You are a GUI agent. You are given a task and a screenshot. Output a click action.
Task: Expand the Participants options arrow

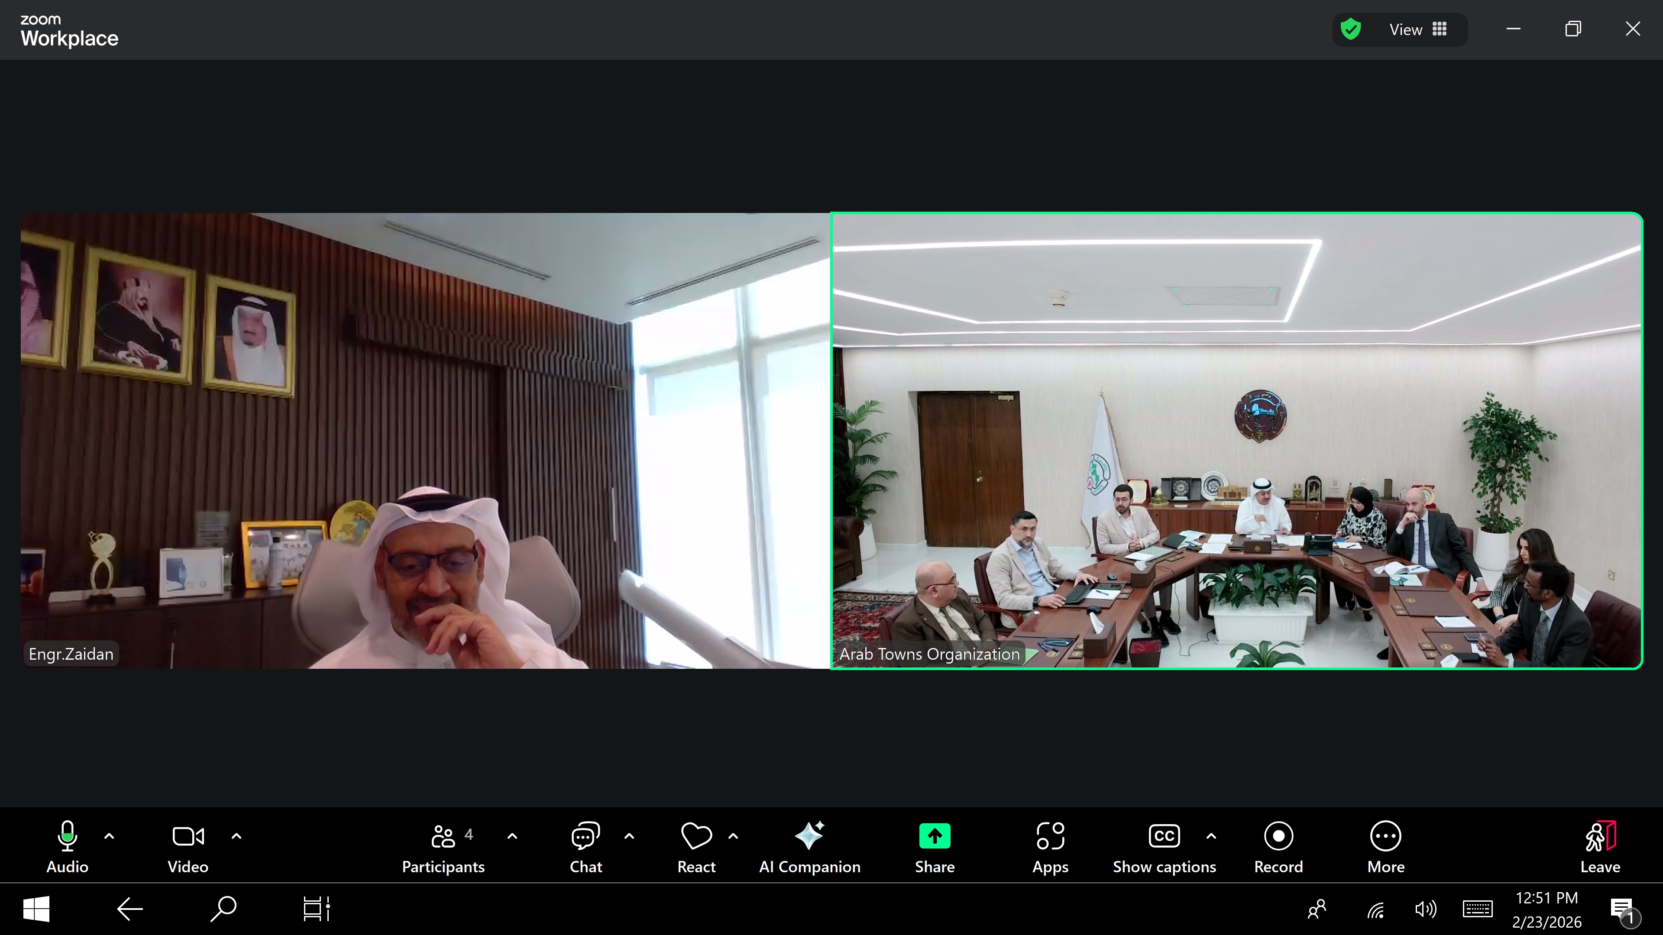pyautogui.click(x=512, y=836)
